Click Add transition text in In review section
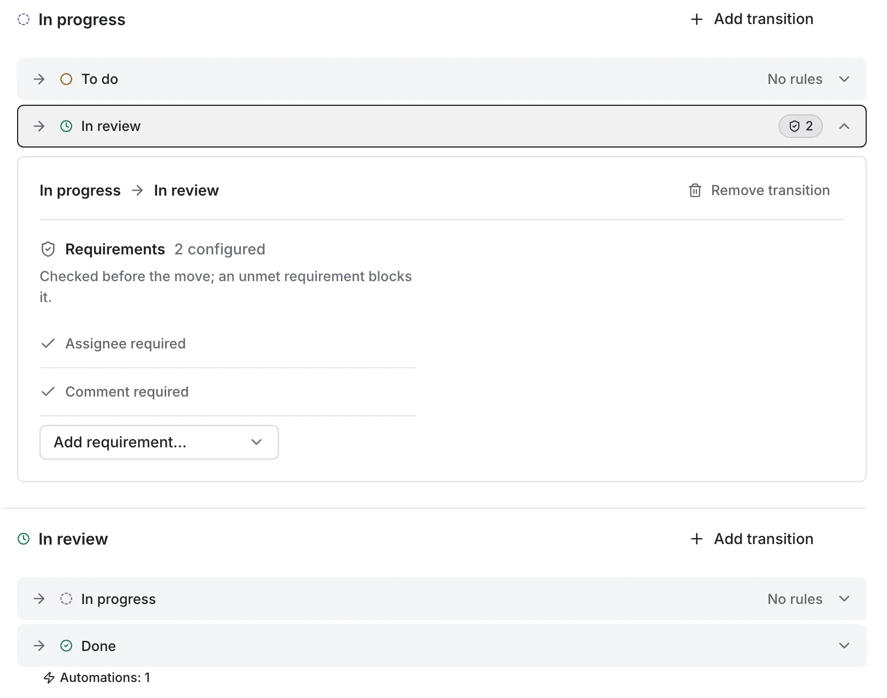Viewport: 887px width, 698px height. coord(764,539)
